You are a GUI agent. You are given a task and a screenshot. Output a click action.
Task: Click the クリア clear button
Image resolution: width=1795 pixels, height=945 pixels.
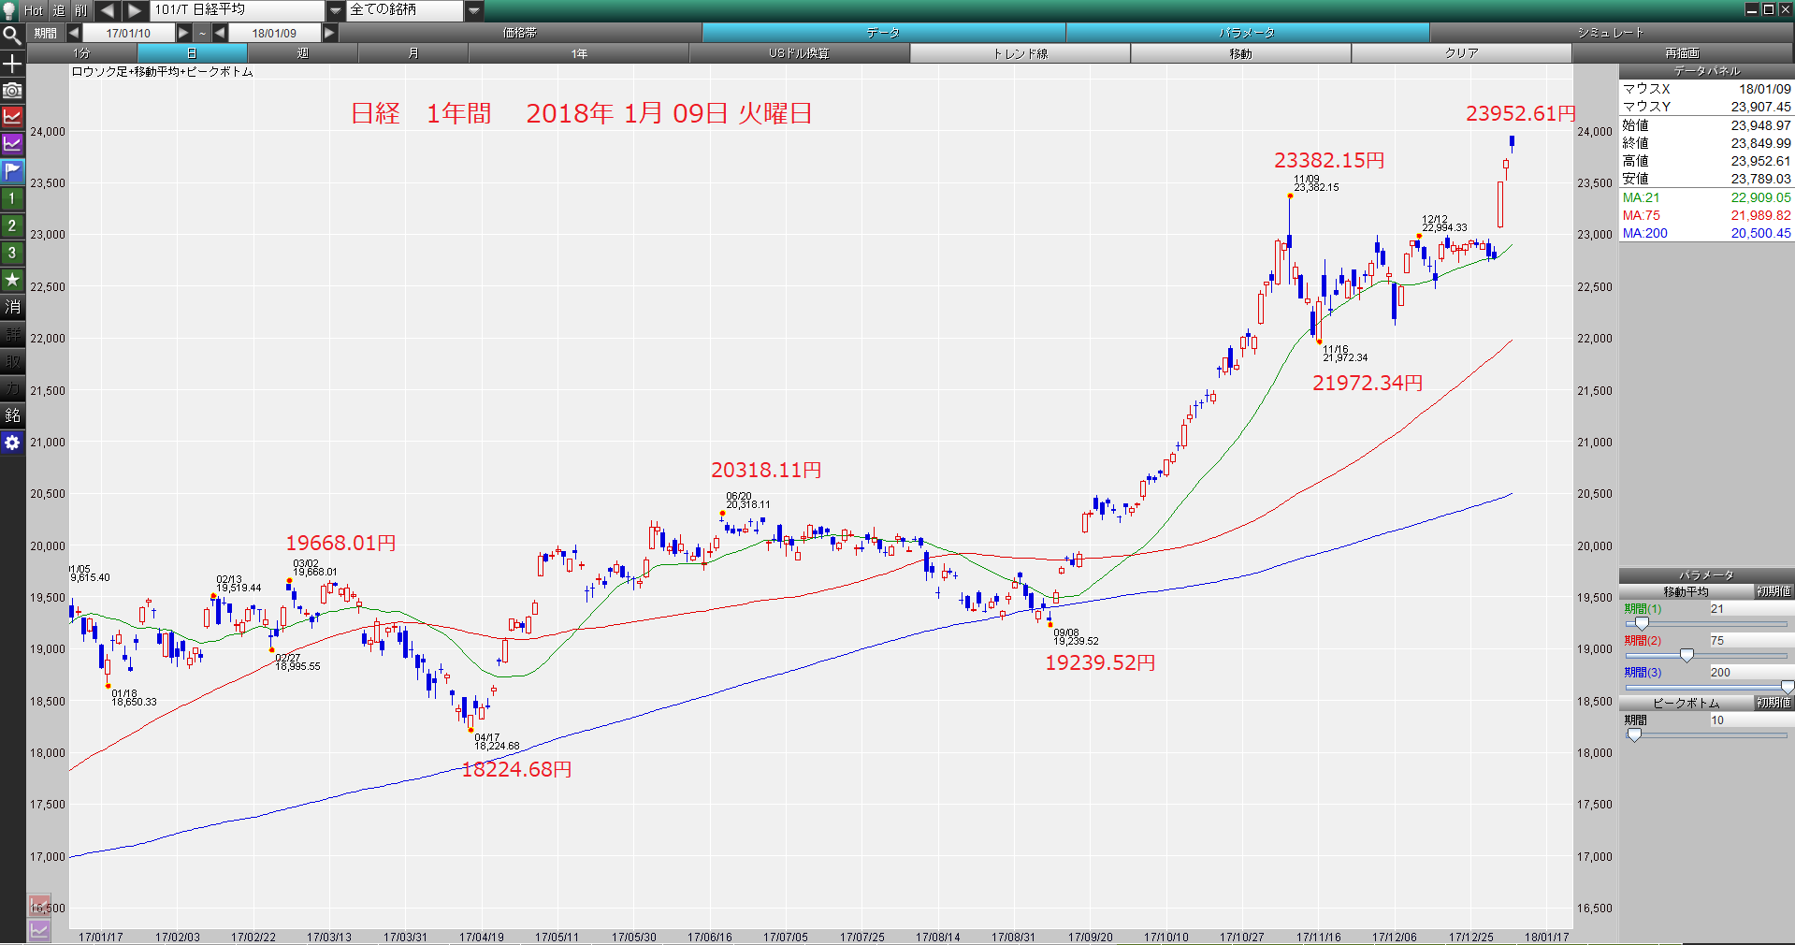pos(1461,53)
